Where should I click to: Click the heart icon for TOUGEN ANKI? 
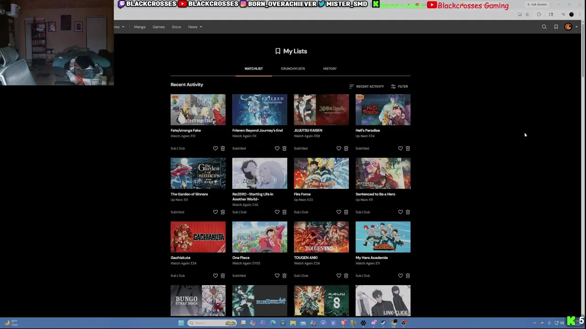[x=339, y=276]
